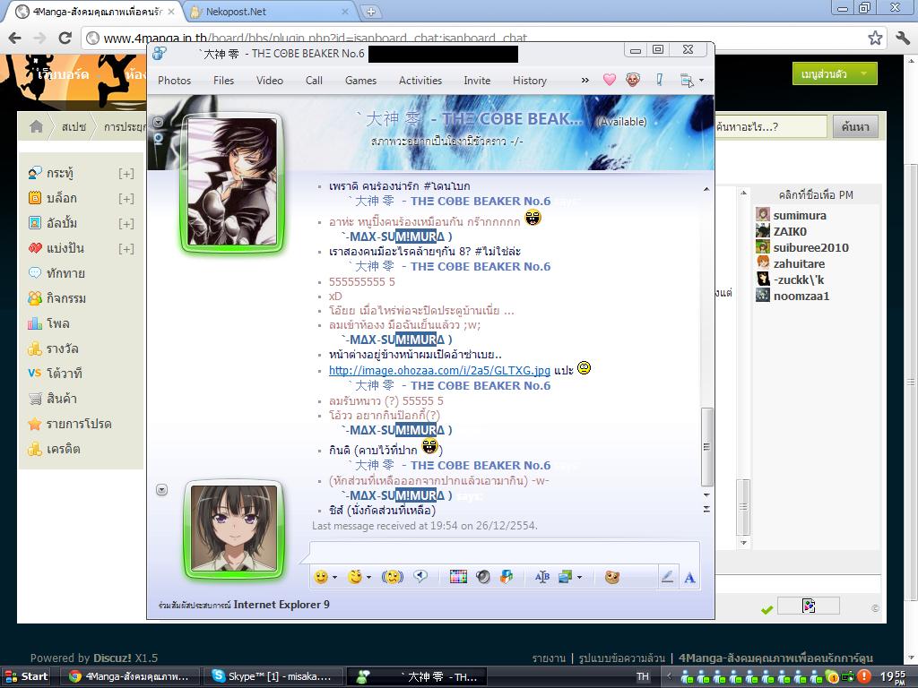Click the green checkmark icon in 4Manga page
Viewport: 918px width, 688px height.
point(767,609)
